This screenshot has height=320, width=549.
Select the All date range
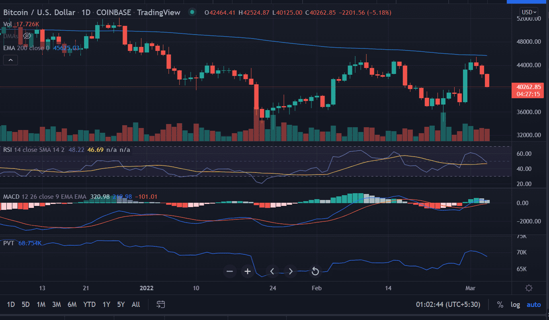(x=136, y=304)
